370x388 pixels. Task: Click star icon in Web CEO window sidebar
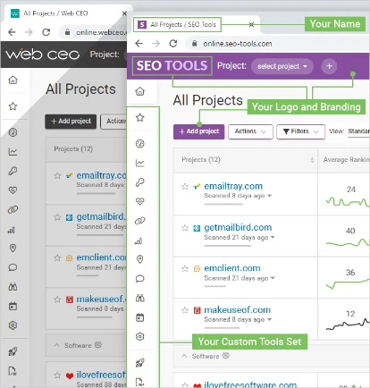coord(13,106)
